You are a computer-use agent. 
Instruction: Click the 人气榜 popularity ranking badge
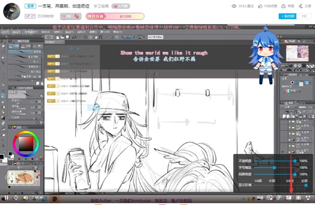pyautogui.click(x=121, y=6)
